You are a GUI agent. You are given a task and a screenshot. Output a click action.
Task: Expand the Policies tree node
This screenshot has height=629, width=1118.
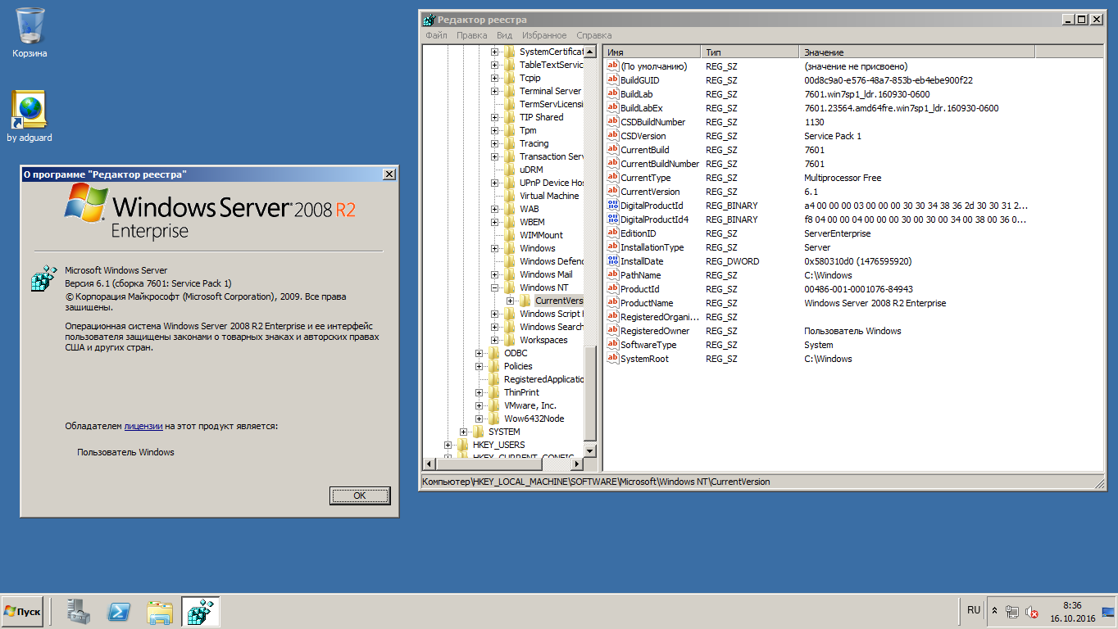click(x=479, y=366)
